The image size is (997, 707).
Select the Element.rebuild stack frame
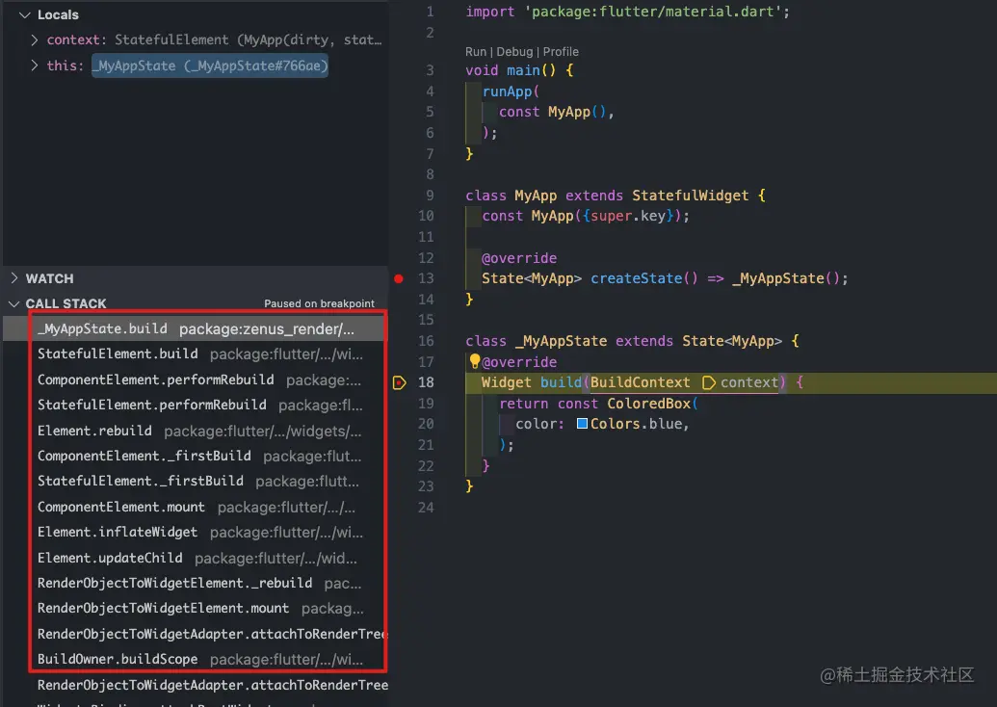tap(196, 431)
